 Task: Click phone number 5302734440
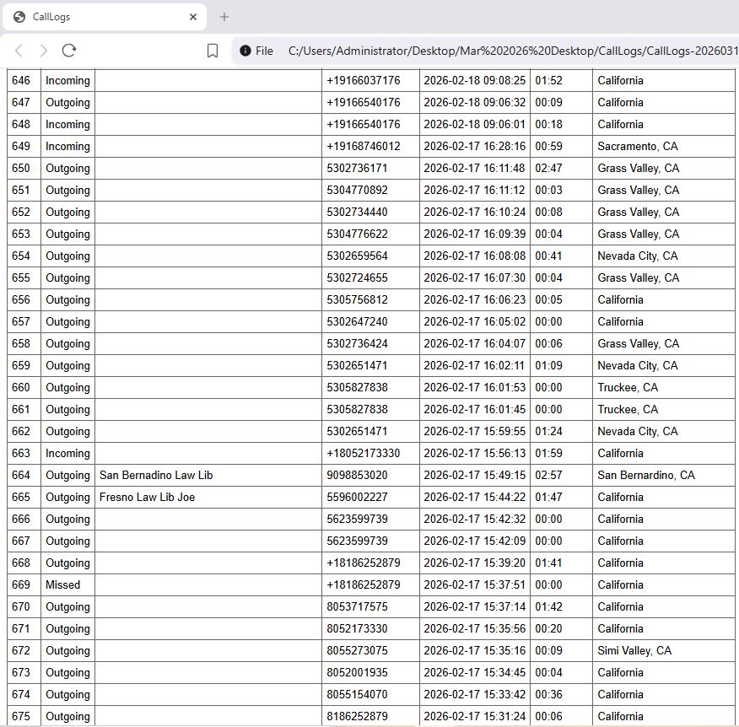point(357,212)
